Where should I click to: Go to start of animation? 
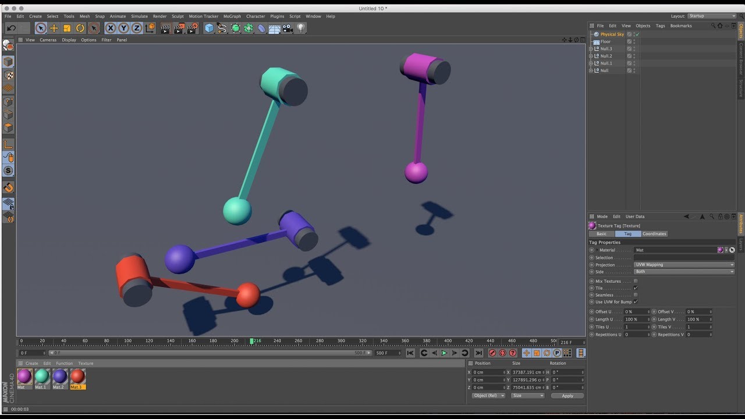pos(410,353)
